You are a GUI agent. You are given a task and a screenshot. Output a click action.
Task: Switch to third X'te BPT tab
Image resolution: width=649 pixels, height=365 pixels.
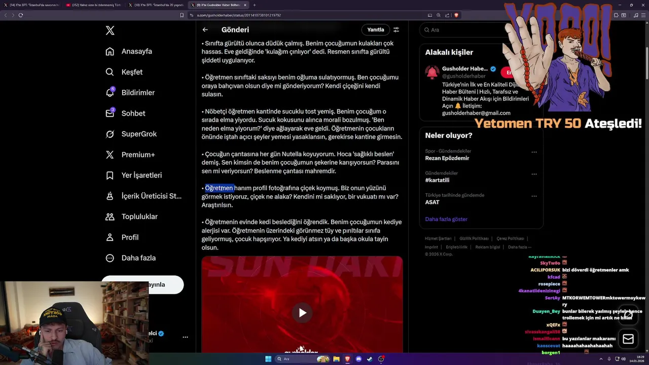pos(156,5)
